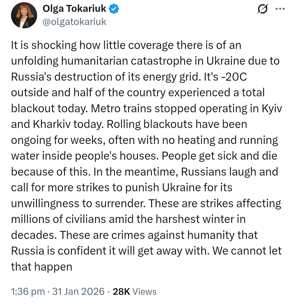Click the 1:36 pm timestamp
The height and width of the screenshot is (305, 297).
click(x=28, y=292)
